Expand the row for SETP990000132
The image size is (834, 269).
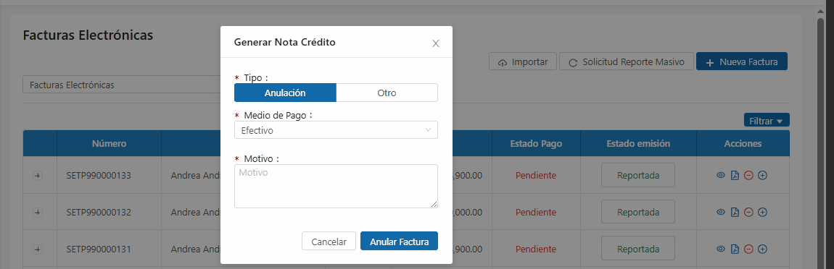tap(37, 212)
